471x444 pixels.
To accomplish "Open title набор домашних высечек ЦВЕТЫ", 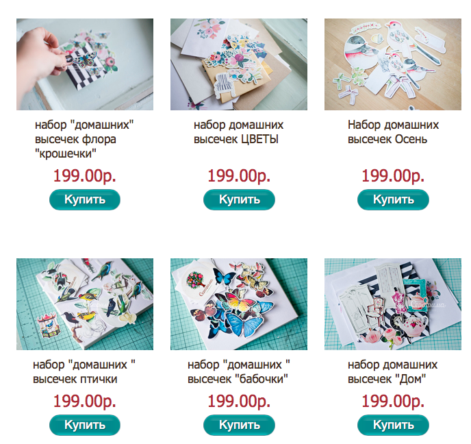I will tap(238, 132).
